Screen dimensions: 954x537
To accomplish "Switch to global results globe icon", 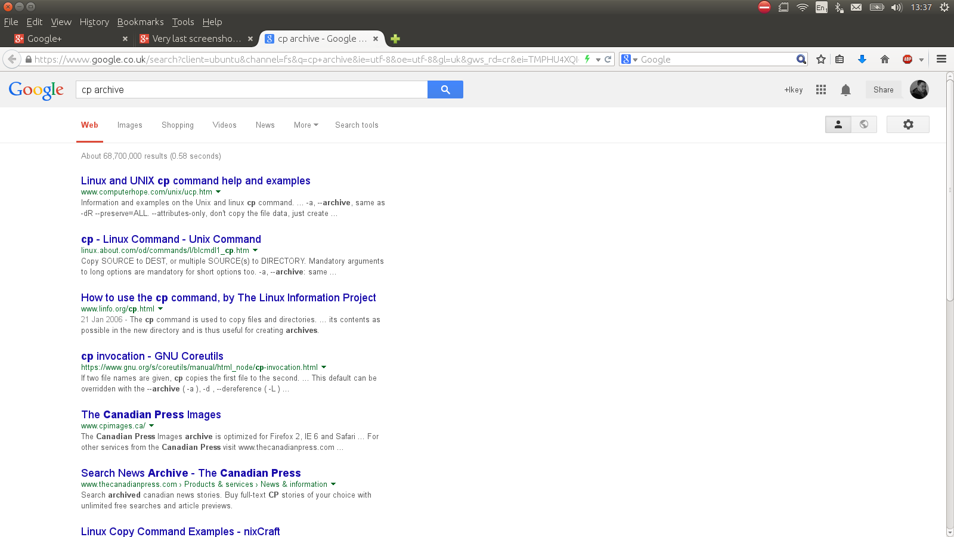I will (x=864, y=125).
